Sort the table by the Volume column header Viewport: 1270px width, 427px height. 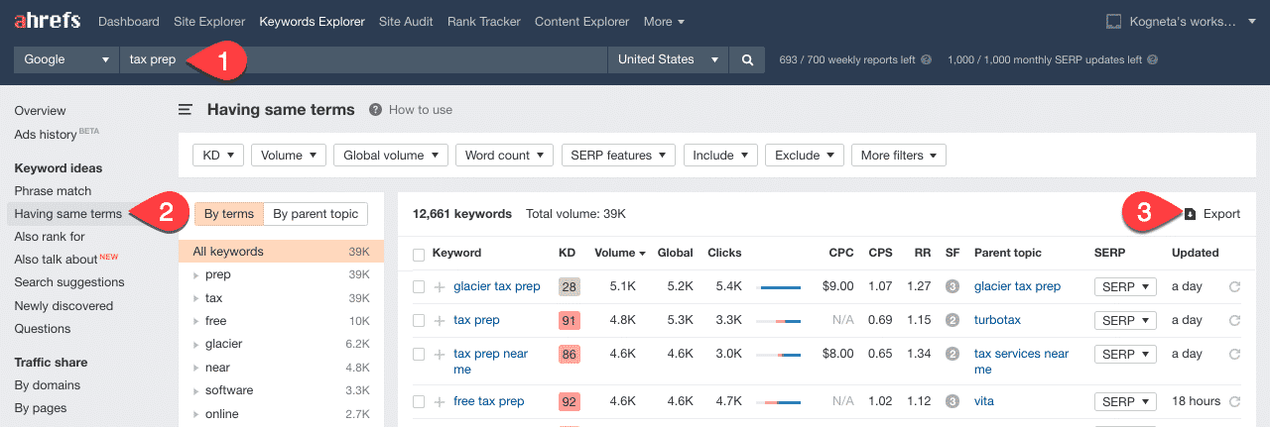[x=619, y=253]
